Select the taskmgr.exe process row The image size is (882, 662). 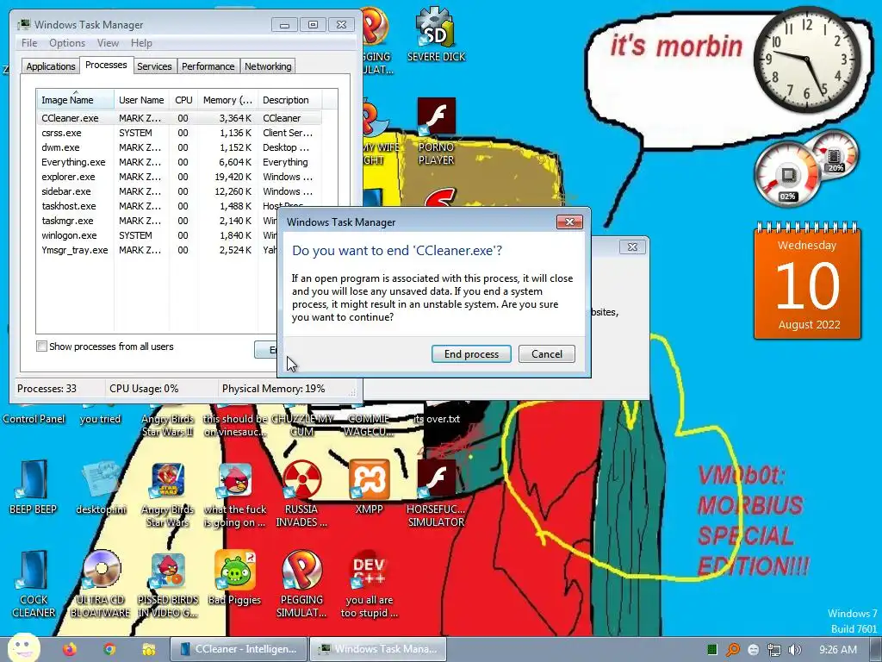pos(158,221)
